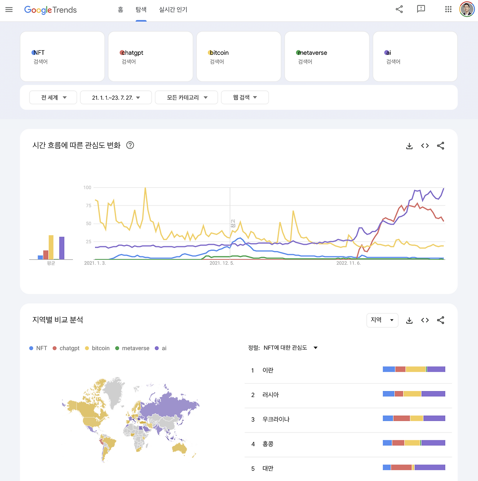Image resolution: width=478 pixels, height=481 pixels.
Task: Open embed code for regional comparison
Action: pos(425,320)
